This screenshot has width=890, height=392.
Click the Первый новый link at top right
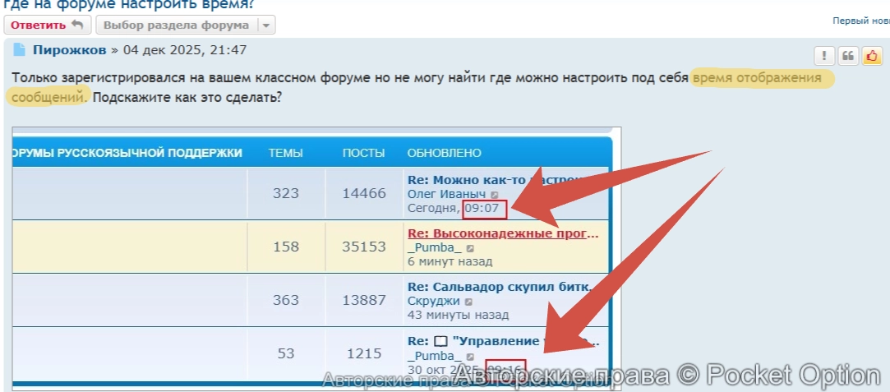(860, 20)
